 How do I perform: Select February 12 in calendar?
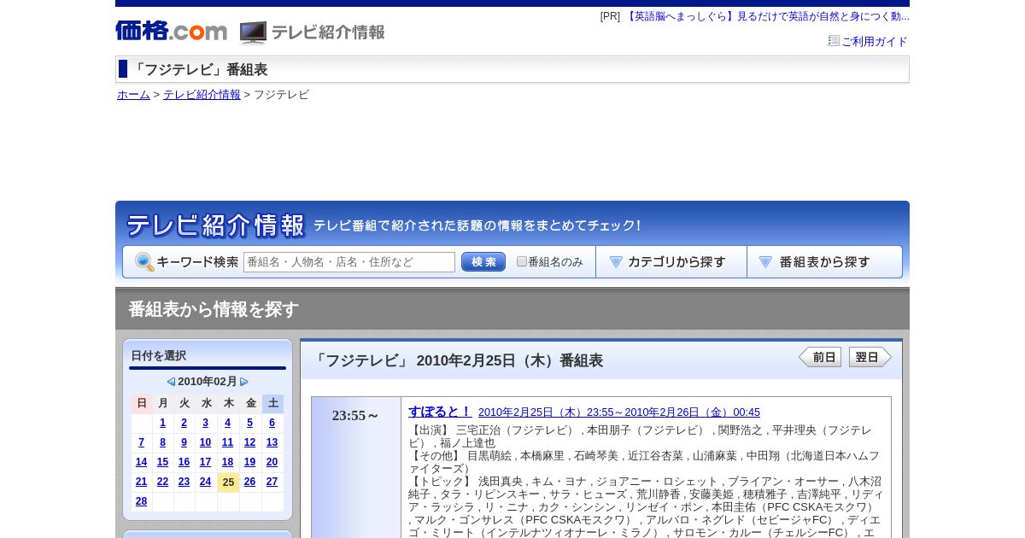pos(249,442)
